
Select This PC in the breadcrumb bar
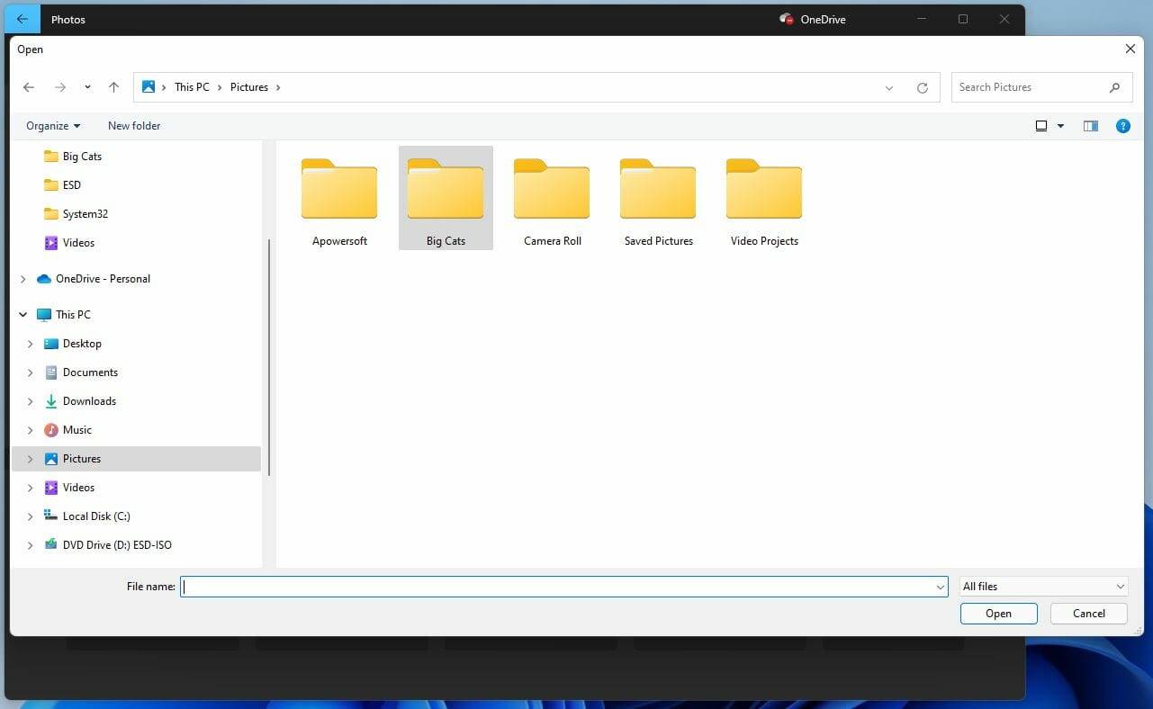click(192, 86)
